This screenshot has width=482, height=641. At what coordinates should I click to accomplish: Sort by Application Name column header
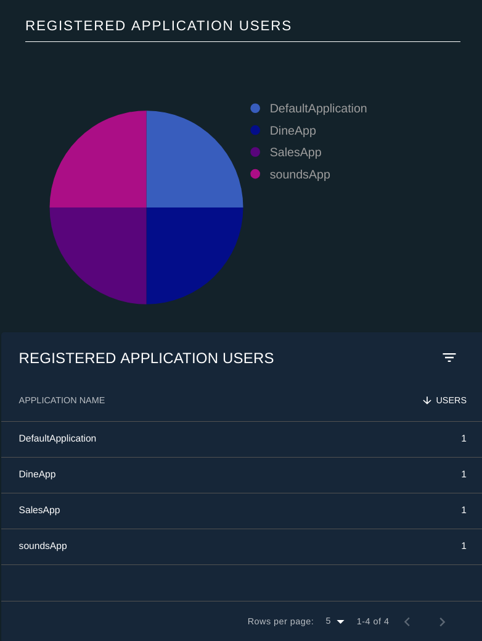[62, 400]
